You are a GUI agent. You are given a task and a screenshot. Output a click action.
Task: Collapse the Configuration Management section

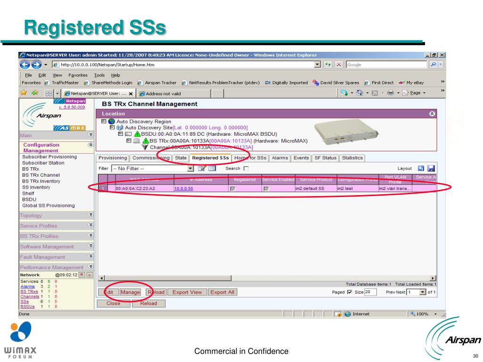point(91,145)
